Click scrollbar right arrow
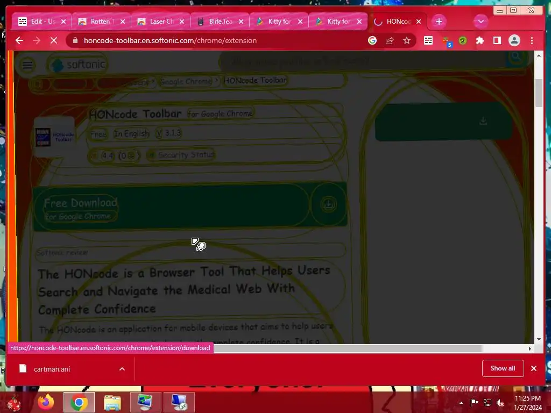Screen dimensions: 551x413 point(530,348)
